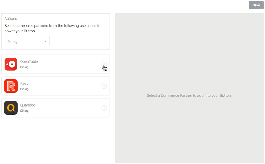The height and width of the screenshot is (164, 265).
Task: Add OpenTable using its plus icon
Action: pyautogui.click(x=104, y=64)
